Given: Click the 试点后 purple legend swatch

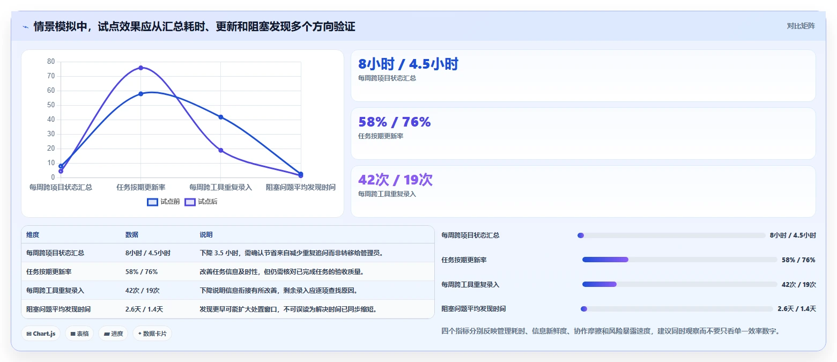Looking at the screenshot, I should [x=190, y=202].
